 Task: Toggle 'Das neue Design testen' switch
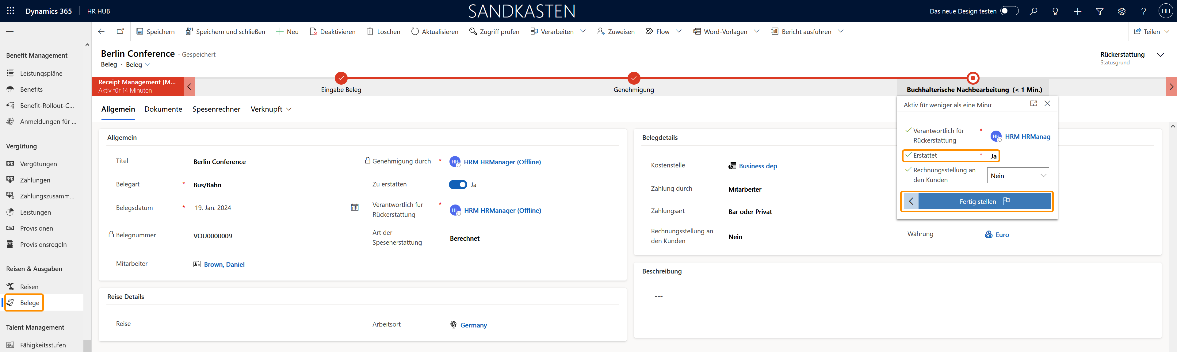tap(1009, 11)
